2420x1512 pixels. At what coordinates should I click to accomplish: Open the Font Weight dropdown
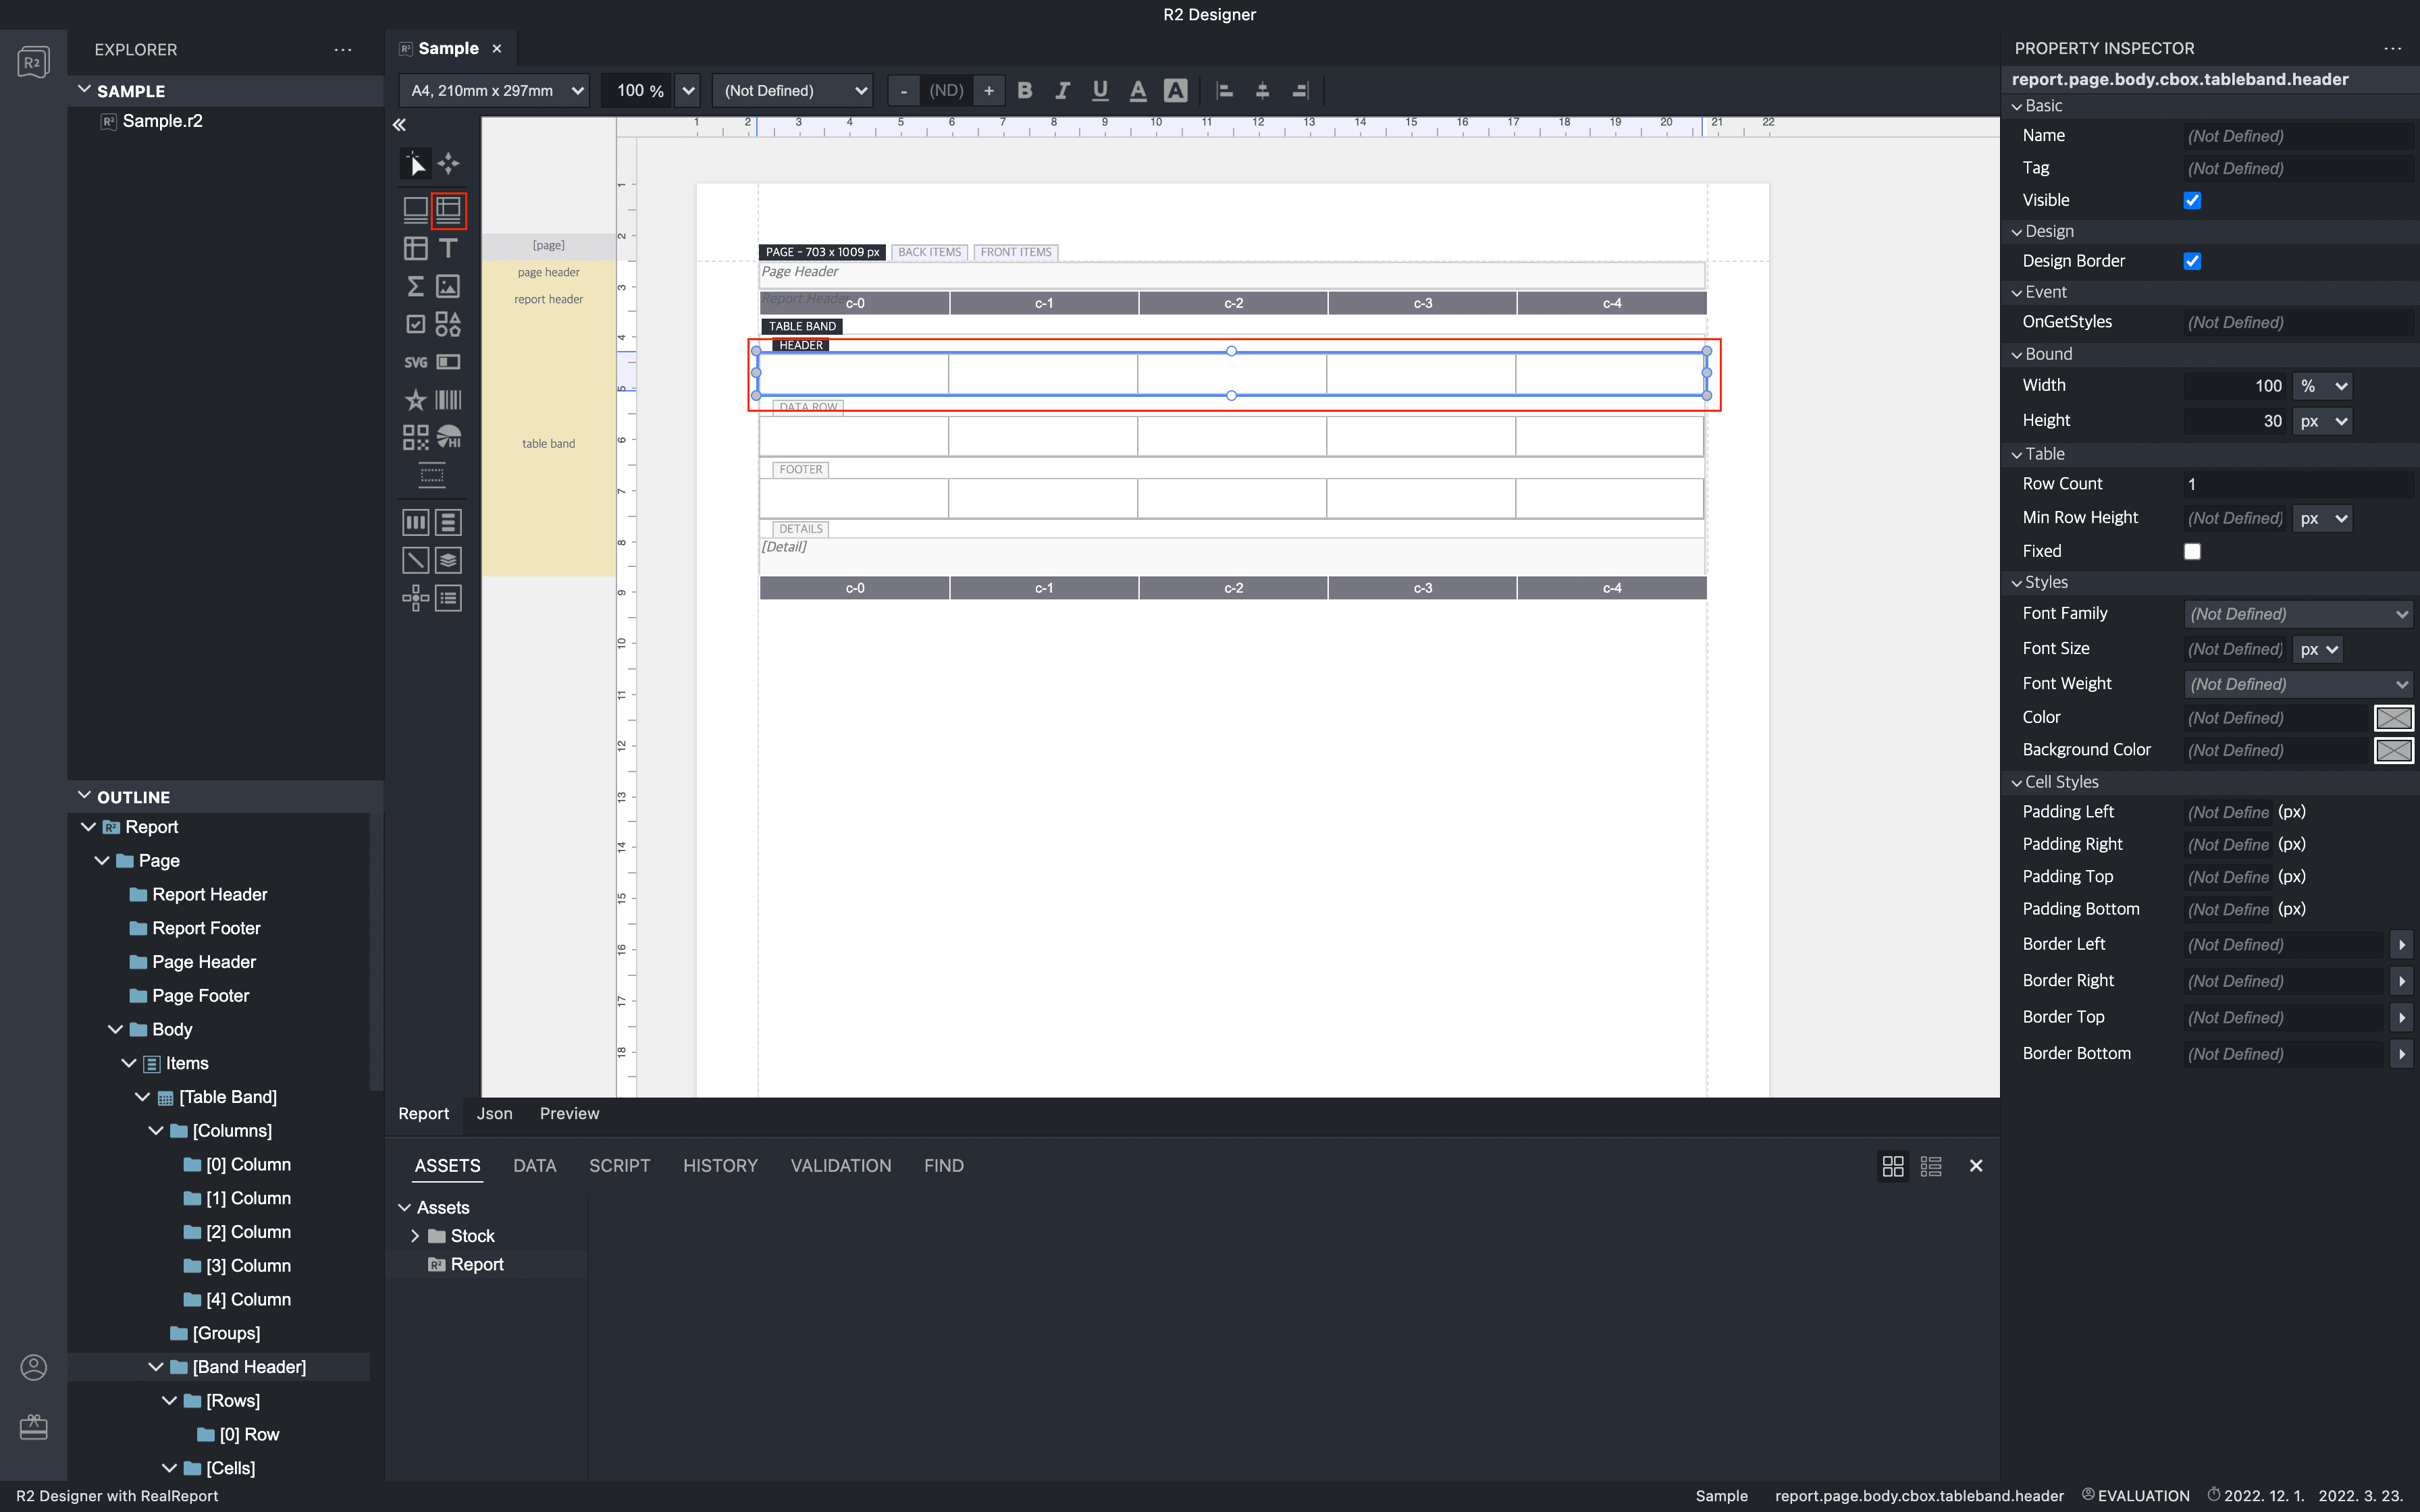click(x=2298, y=684)
